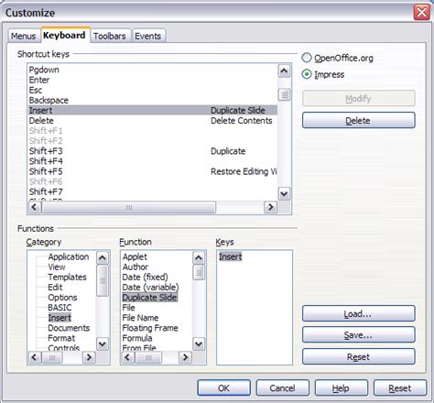
Task: Click Shortcut keys horizontal scrollbar thumb
Action: click(129, 207)
